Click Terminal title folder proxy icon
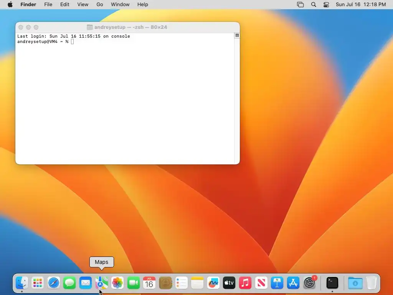The height and width of the screenshot is (295, 393). pyautogui.click(x=89, y=27)
